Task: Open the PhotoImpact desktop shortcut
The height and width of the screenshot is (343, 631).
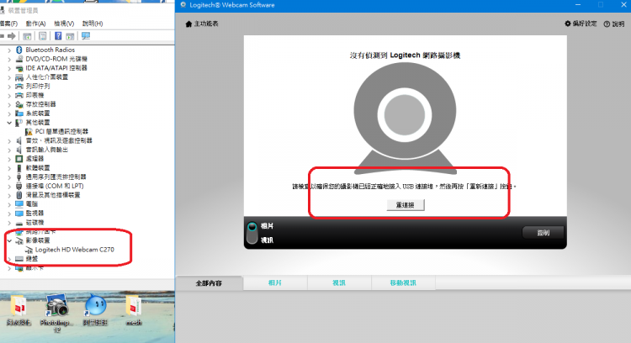Action: (x=56, y=313)
